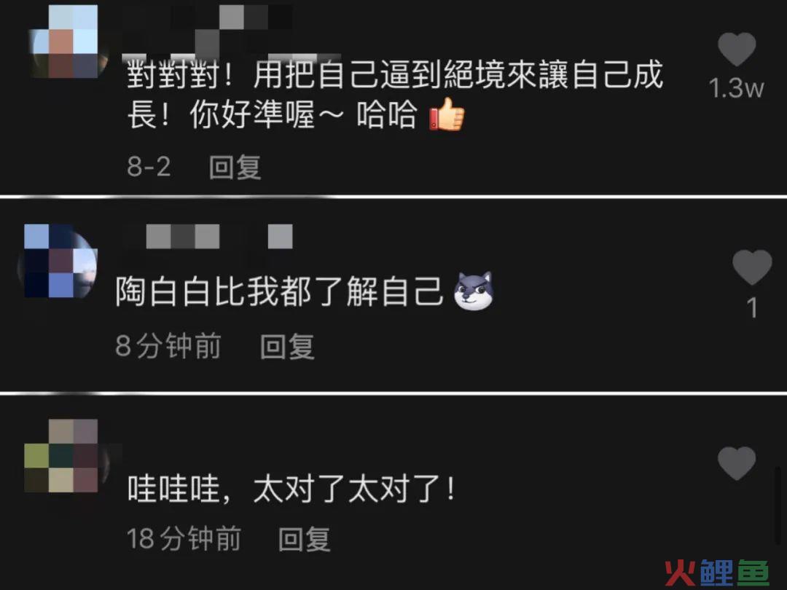
Task: Click the 1.3w like count
Action: click(x=736, y=88)
